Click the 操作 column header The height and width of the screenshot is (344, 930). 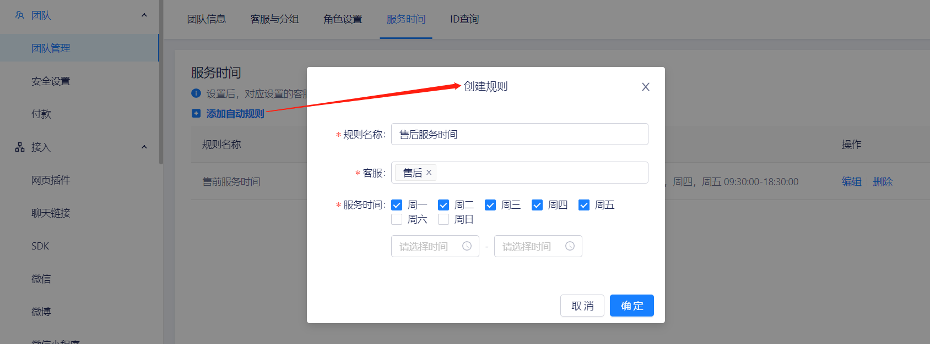851,144
